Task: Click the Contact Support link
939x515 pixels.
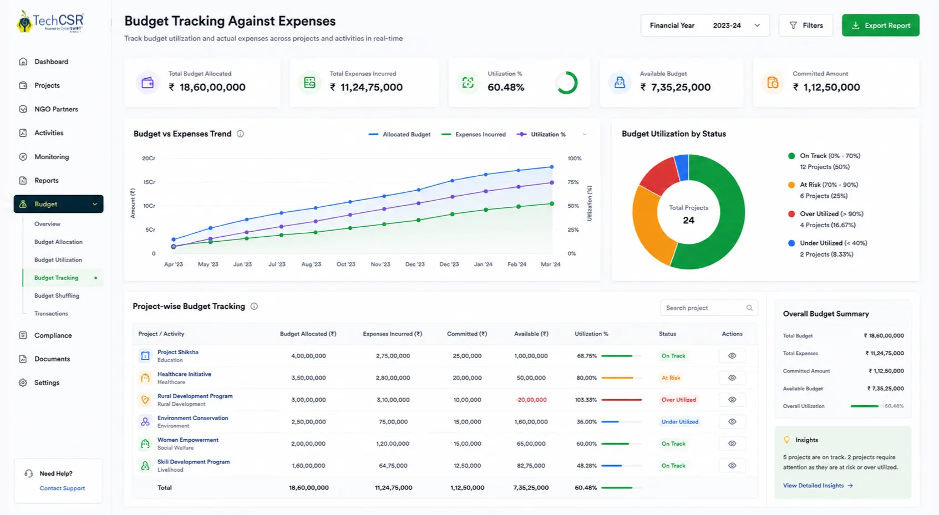Action: coord(62,488)
